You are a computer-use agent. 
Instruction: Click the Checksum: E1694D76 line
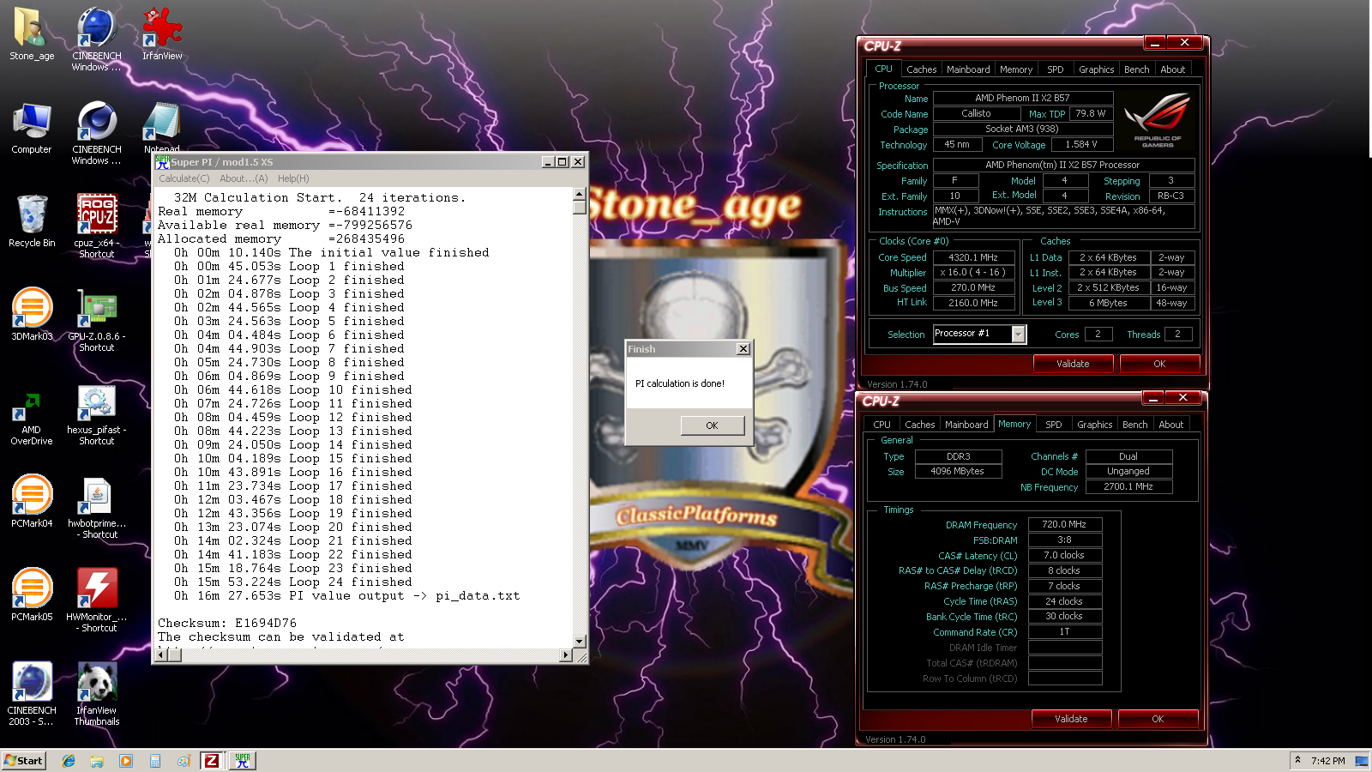tap(227, 623)
